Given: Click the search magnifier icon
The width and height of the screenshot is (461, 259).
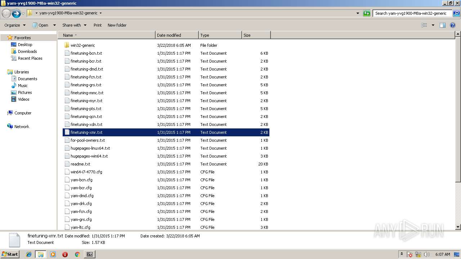Looking at the screenshot, I should pos(456,13).
